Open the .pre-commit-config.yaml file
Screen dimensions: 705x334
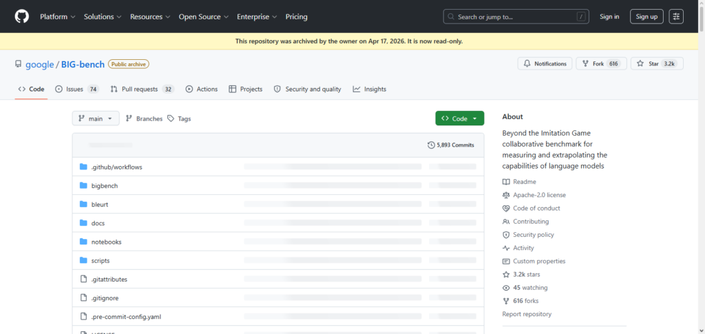pyautogui.click(x=127, y=317)
